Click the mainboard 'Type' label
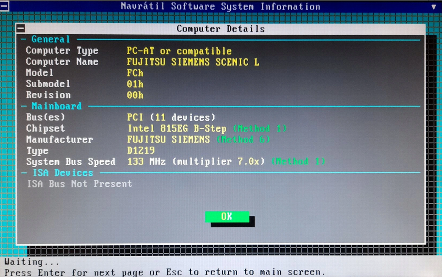This screenshot has width=442, height=277. coord(37,151)
